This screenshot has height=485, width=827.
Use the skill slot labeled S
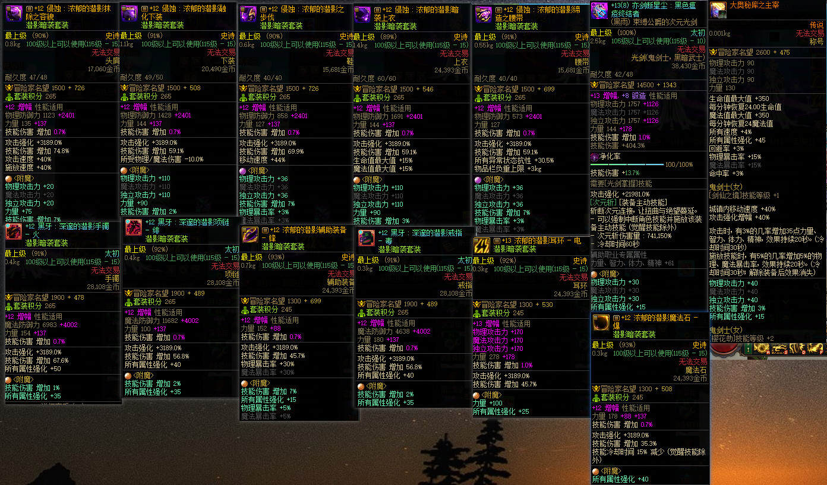[x=779, y=348]
